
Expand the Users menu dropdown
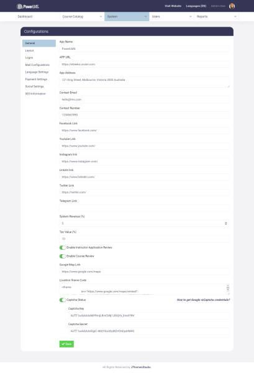tap(190, 17)
